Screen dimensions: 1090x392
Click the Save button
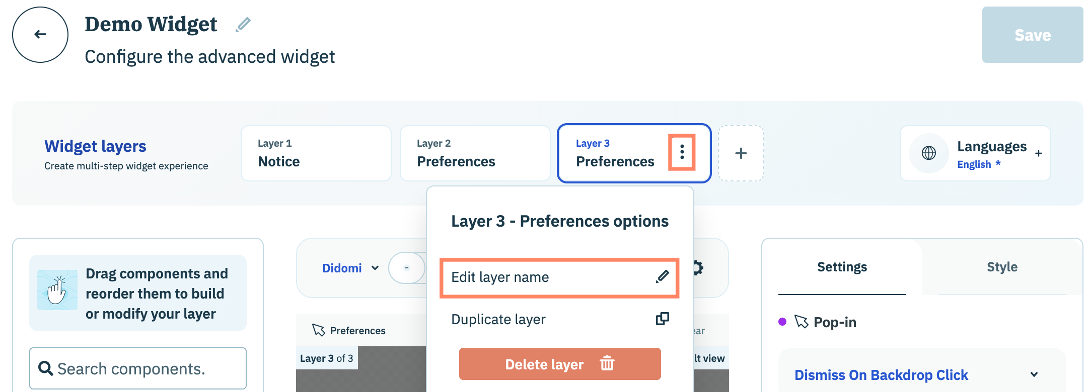[x=1032, y=35]
